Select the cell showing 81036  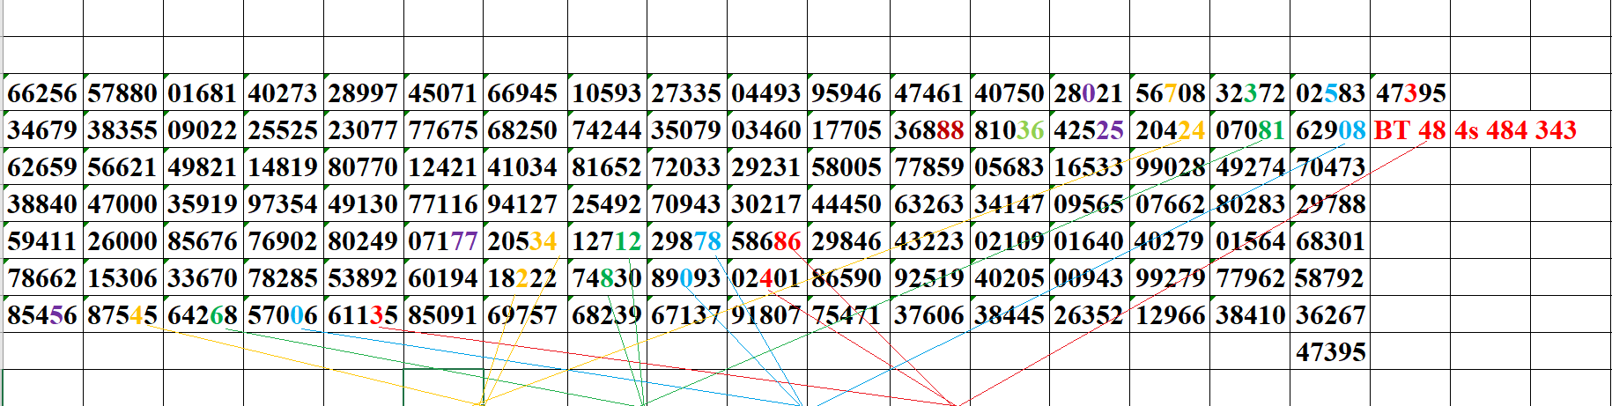point(1009,130)
